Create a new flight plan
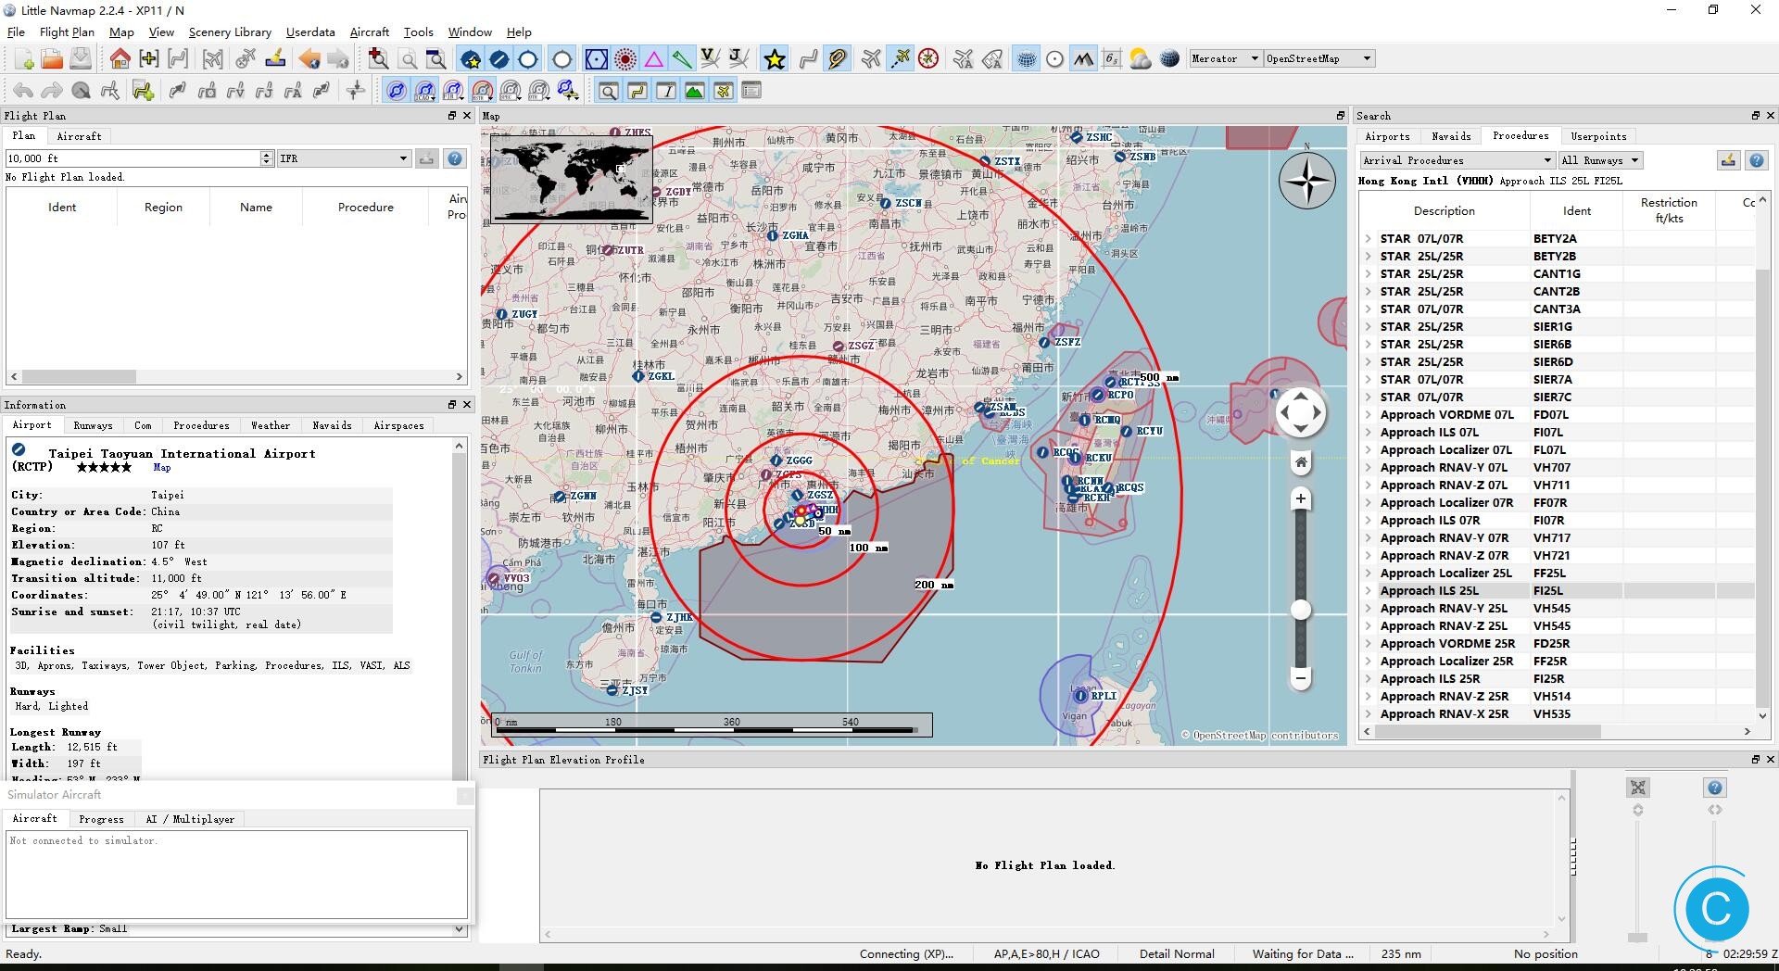Viewport: 1779px width, 971px height. click(25, 59)
